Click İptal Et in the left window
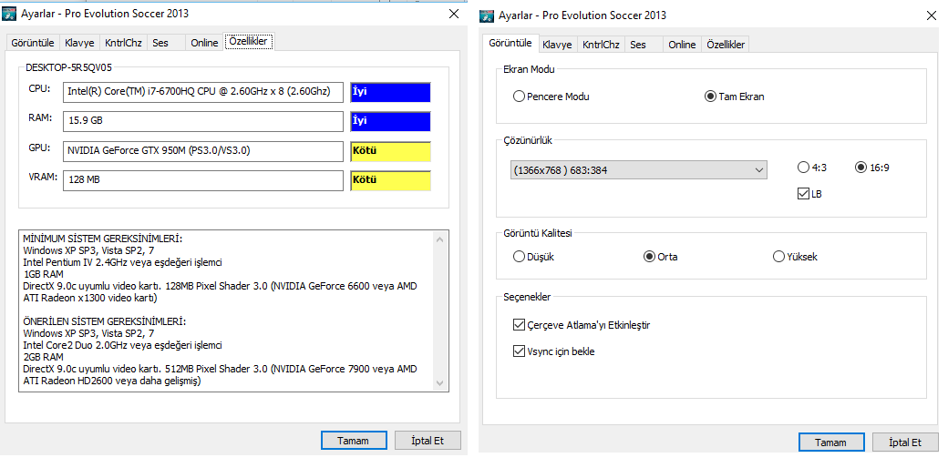The image size is (948, 468). pyautogui.click(x=426, y=441)
